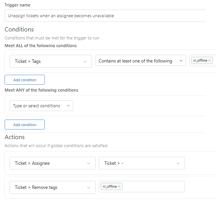Click chevron arrow on Ticket > Tags dropdown
Image resolution: width=216 pixels, height=200 pixels.
(85, 61)
